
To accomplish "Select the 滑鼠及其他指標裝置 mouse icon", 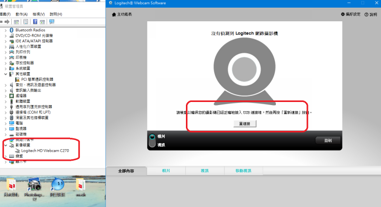I will [11, 118].
